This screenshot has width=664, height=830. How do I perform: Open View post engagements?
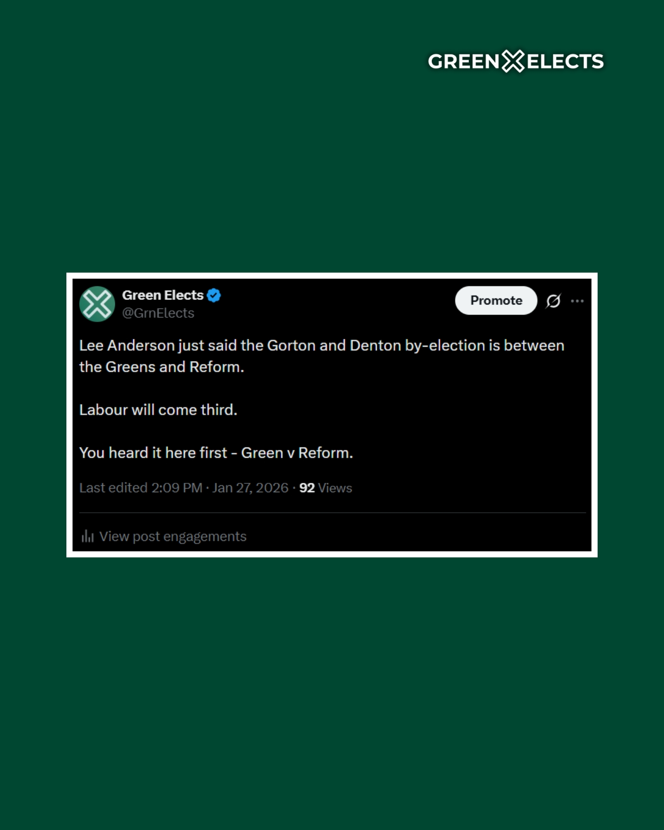(x=173, y=536)
